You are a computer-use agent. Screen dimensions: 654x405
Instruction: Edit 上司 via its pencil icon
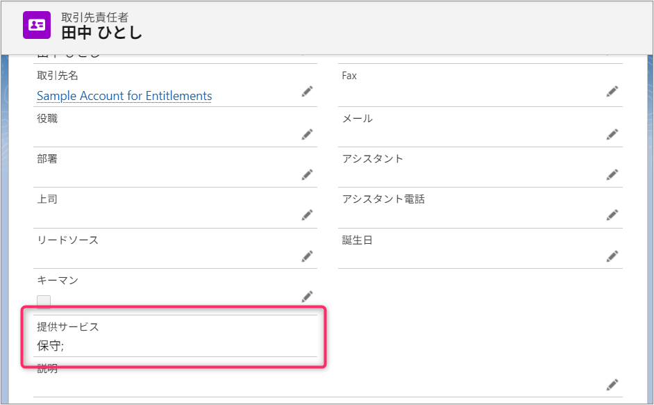click(x=307, y=215)
